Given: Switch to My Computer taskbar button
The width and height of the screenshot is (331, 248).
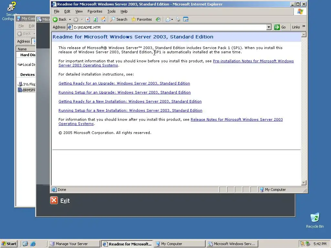Looking at the screenshot, I should tap(179, 244).
